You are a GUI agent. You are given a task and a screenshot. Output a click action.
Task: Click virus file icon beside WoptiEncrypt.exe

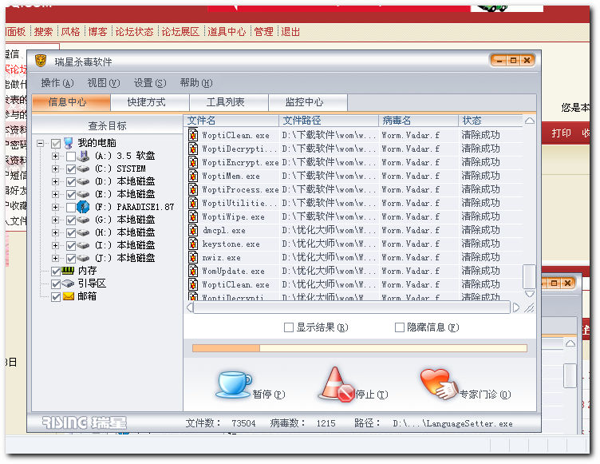point(193,162)
